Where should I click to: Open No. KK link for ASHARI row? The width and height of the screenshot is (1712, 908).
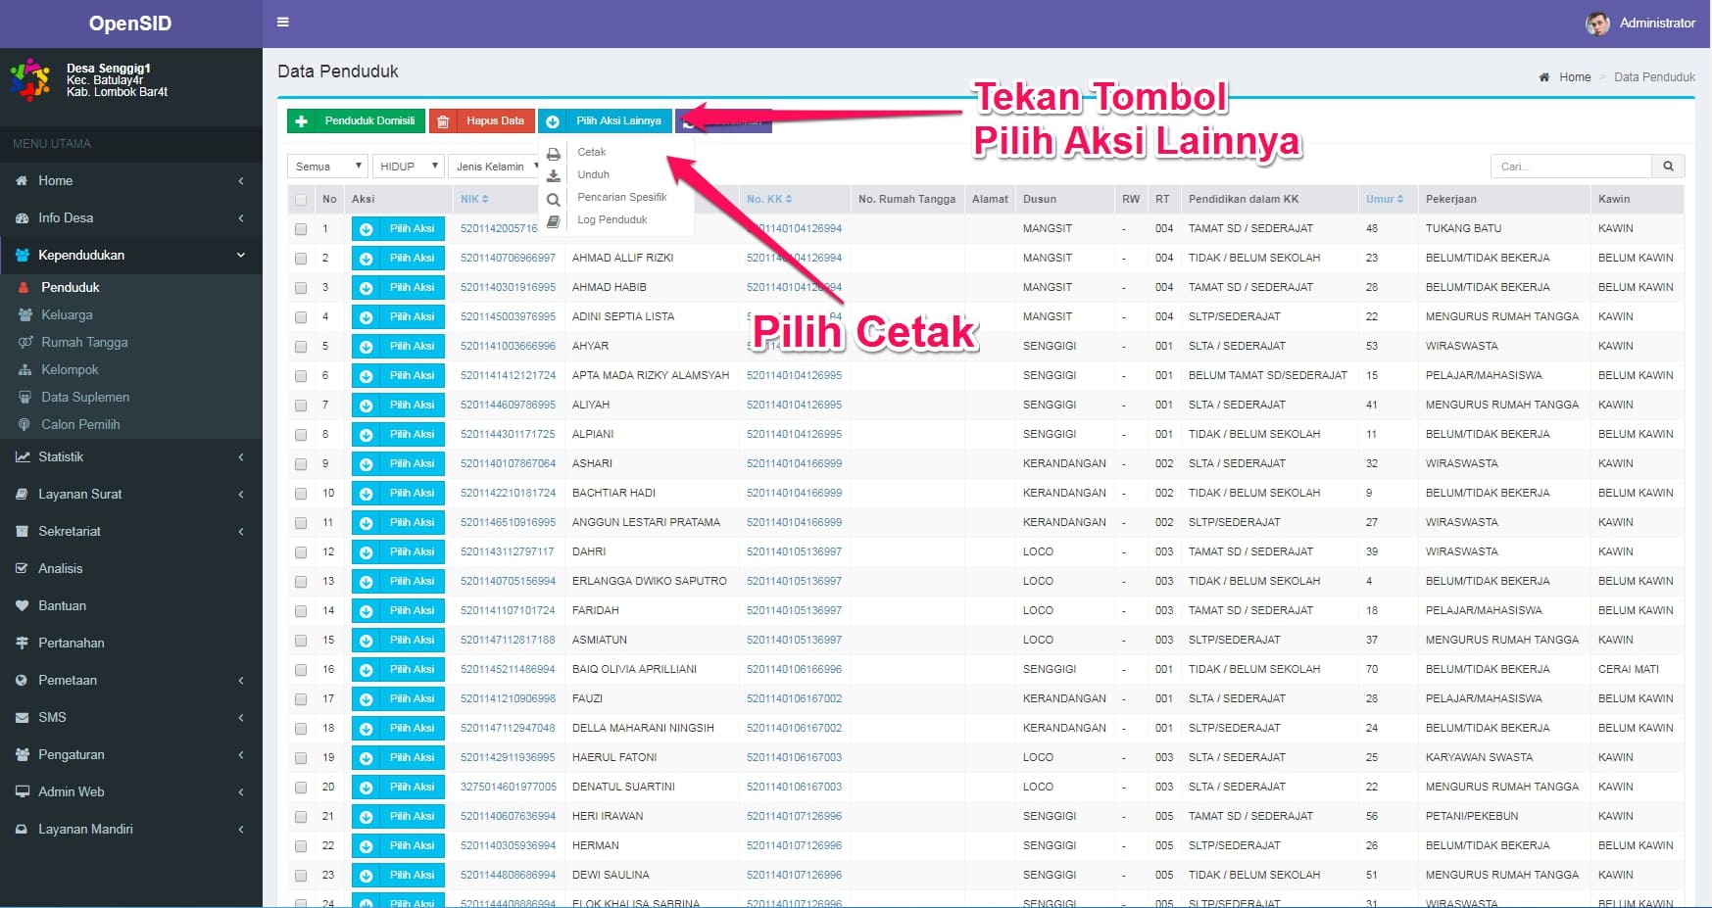click(794, 463)
